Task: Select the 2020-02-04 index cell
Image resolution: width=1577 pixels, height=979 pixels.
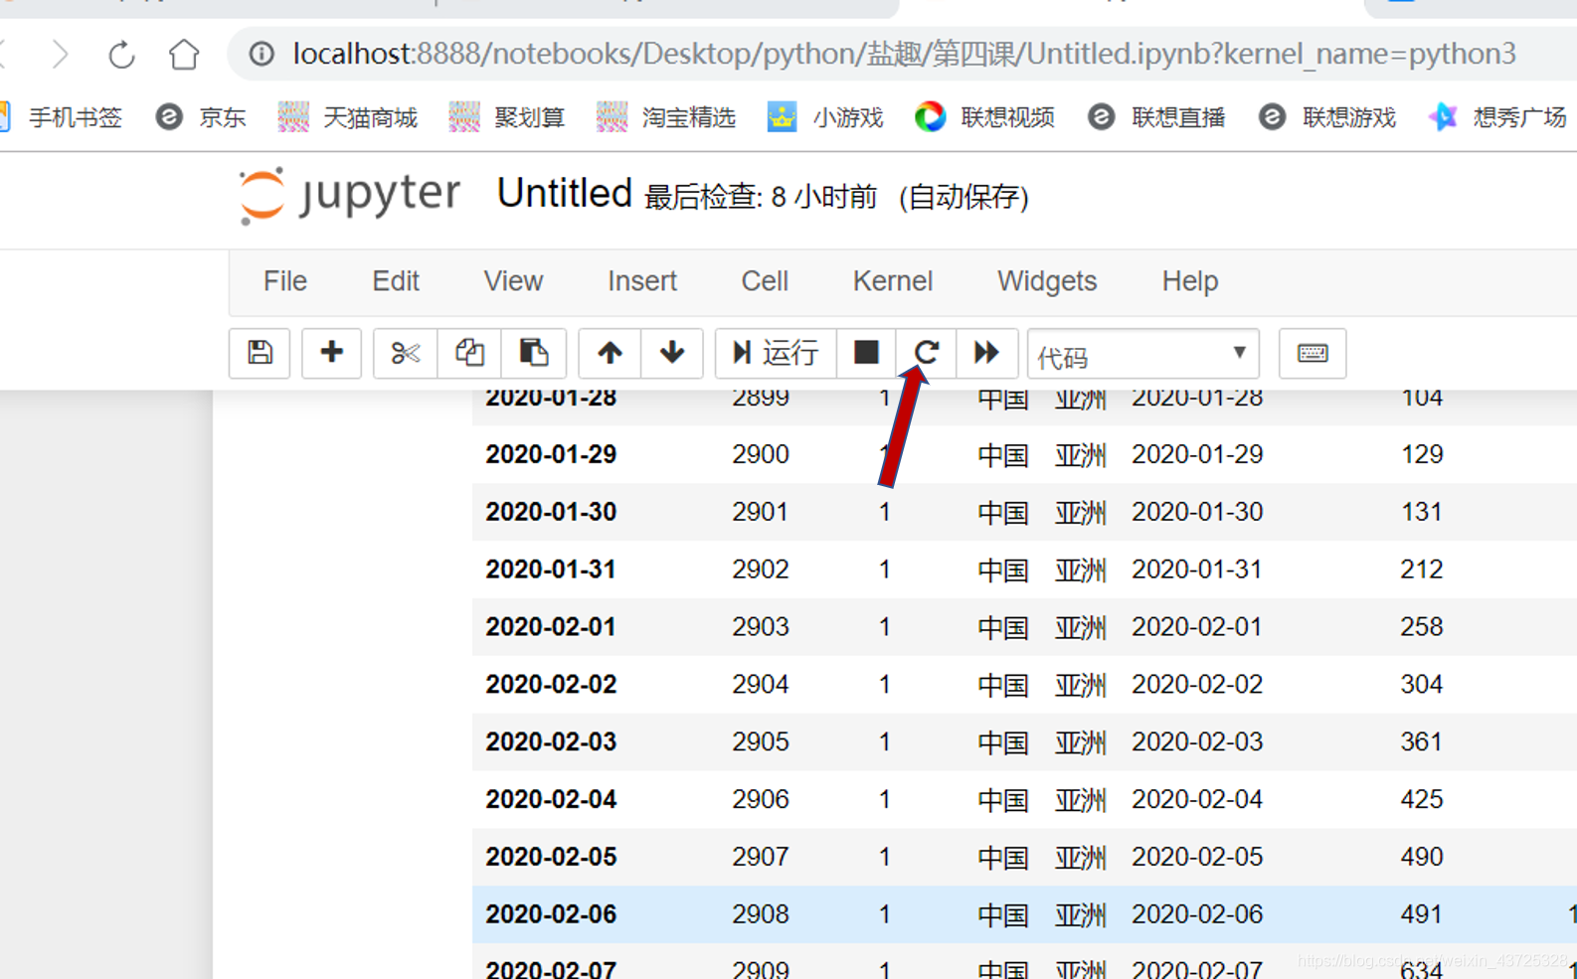Action: tap(551, 800)
